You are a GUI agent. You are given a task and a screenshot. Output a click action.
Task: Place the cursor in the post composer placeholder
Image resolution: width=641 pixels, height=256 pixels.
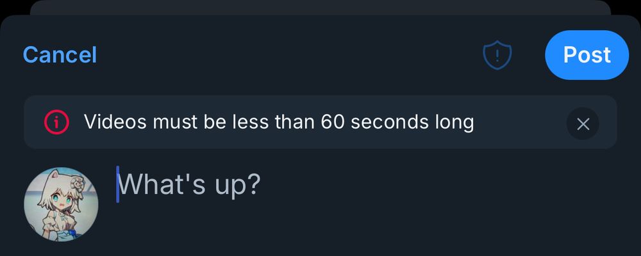coord(190,184)
